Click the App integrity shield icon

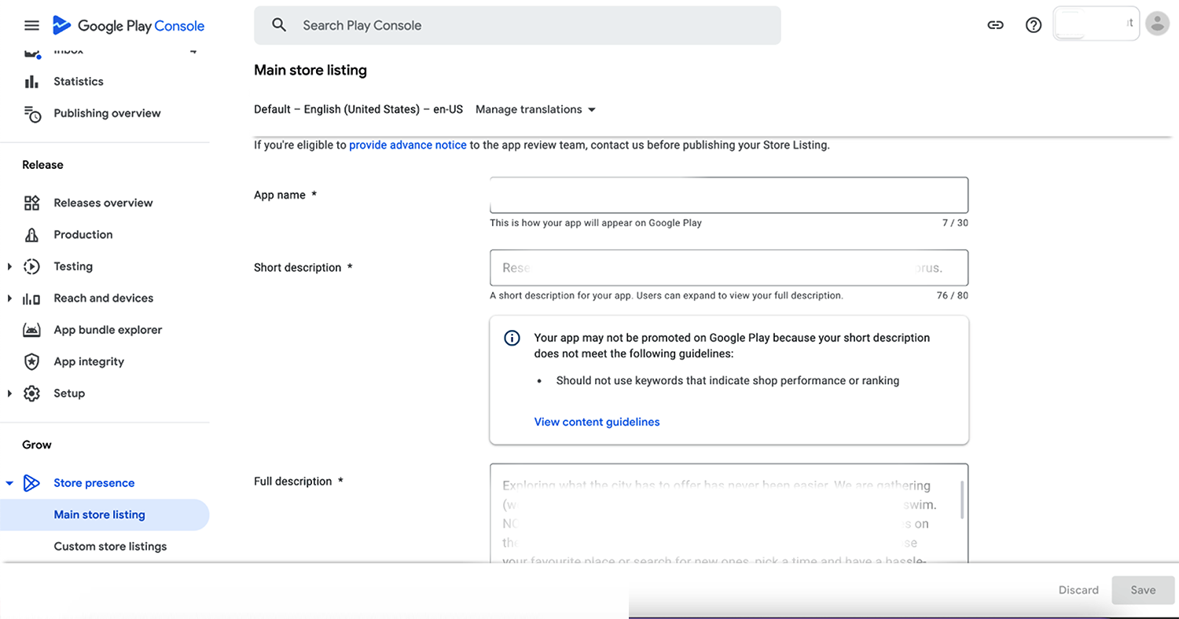click(x=31, y=362)
